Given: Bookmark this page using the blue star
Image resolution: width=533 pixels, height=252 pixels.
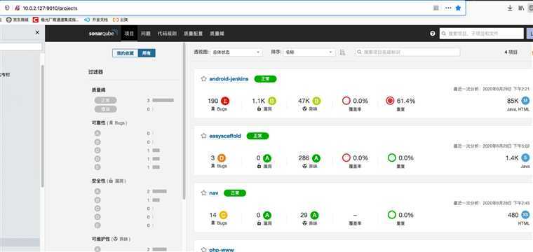Looking at the screenshot, I should coord(458,8).
